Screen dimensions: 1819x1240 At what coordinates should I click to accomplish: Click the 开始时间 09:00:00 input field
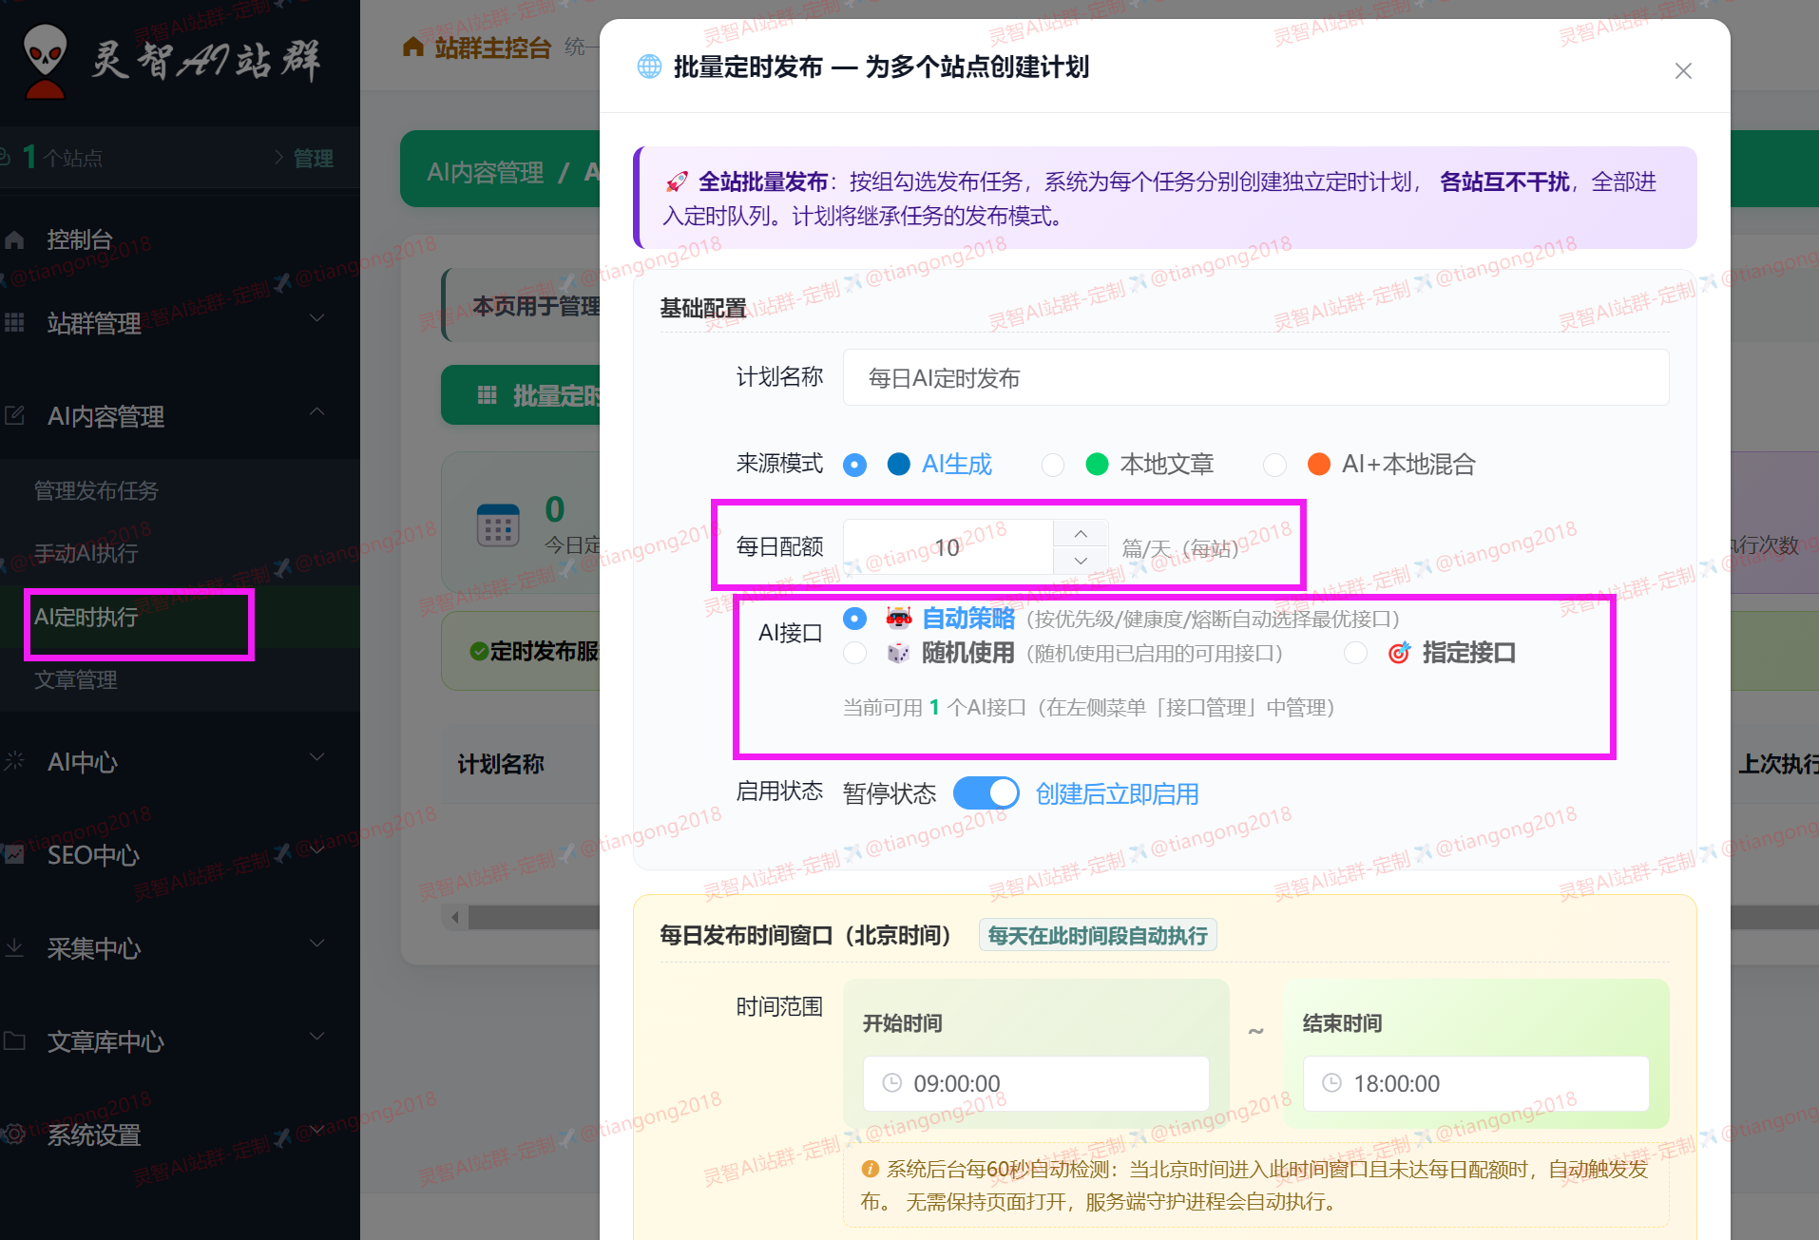click(x=1036, y=1083)
